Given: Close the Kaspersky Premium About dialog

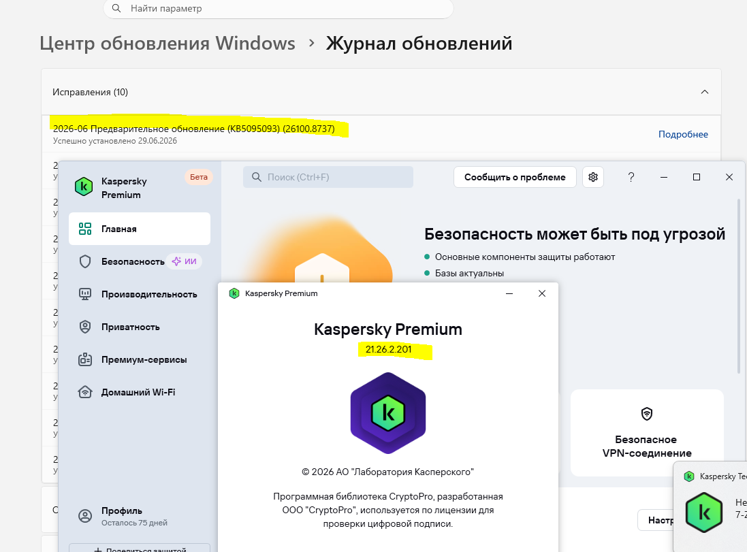Looking at the screenshot, I should (x=541, y=293).
